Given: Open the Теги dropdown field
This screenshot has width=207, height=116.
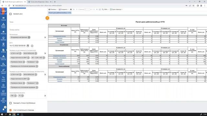Looking at the screenshot, I should coord(28,22).
